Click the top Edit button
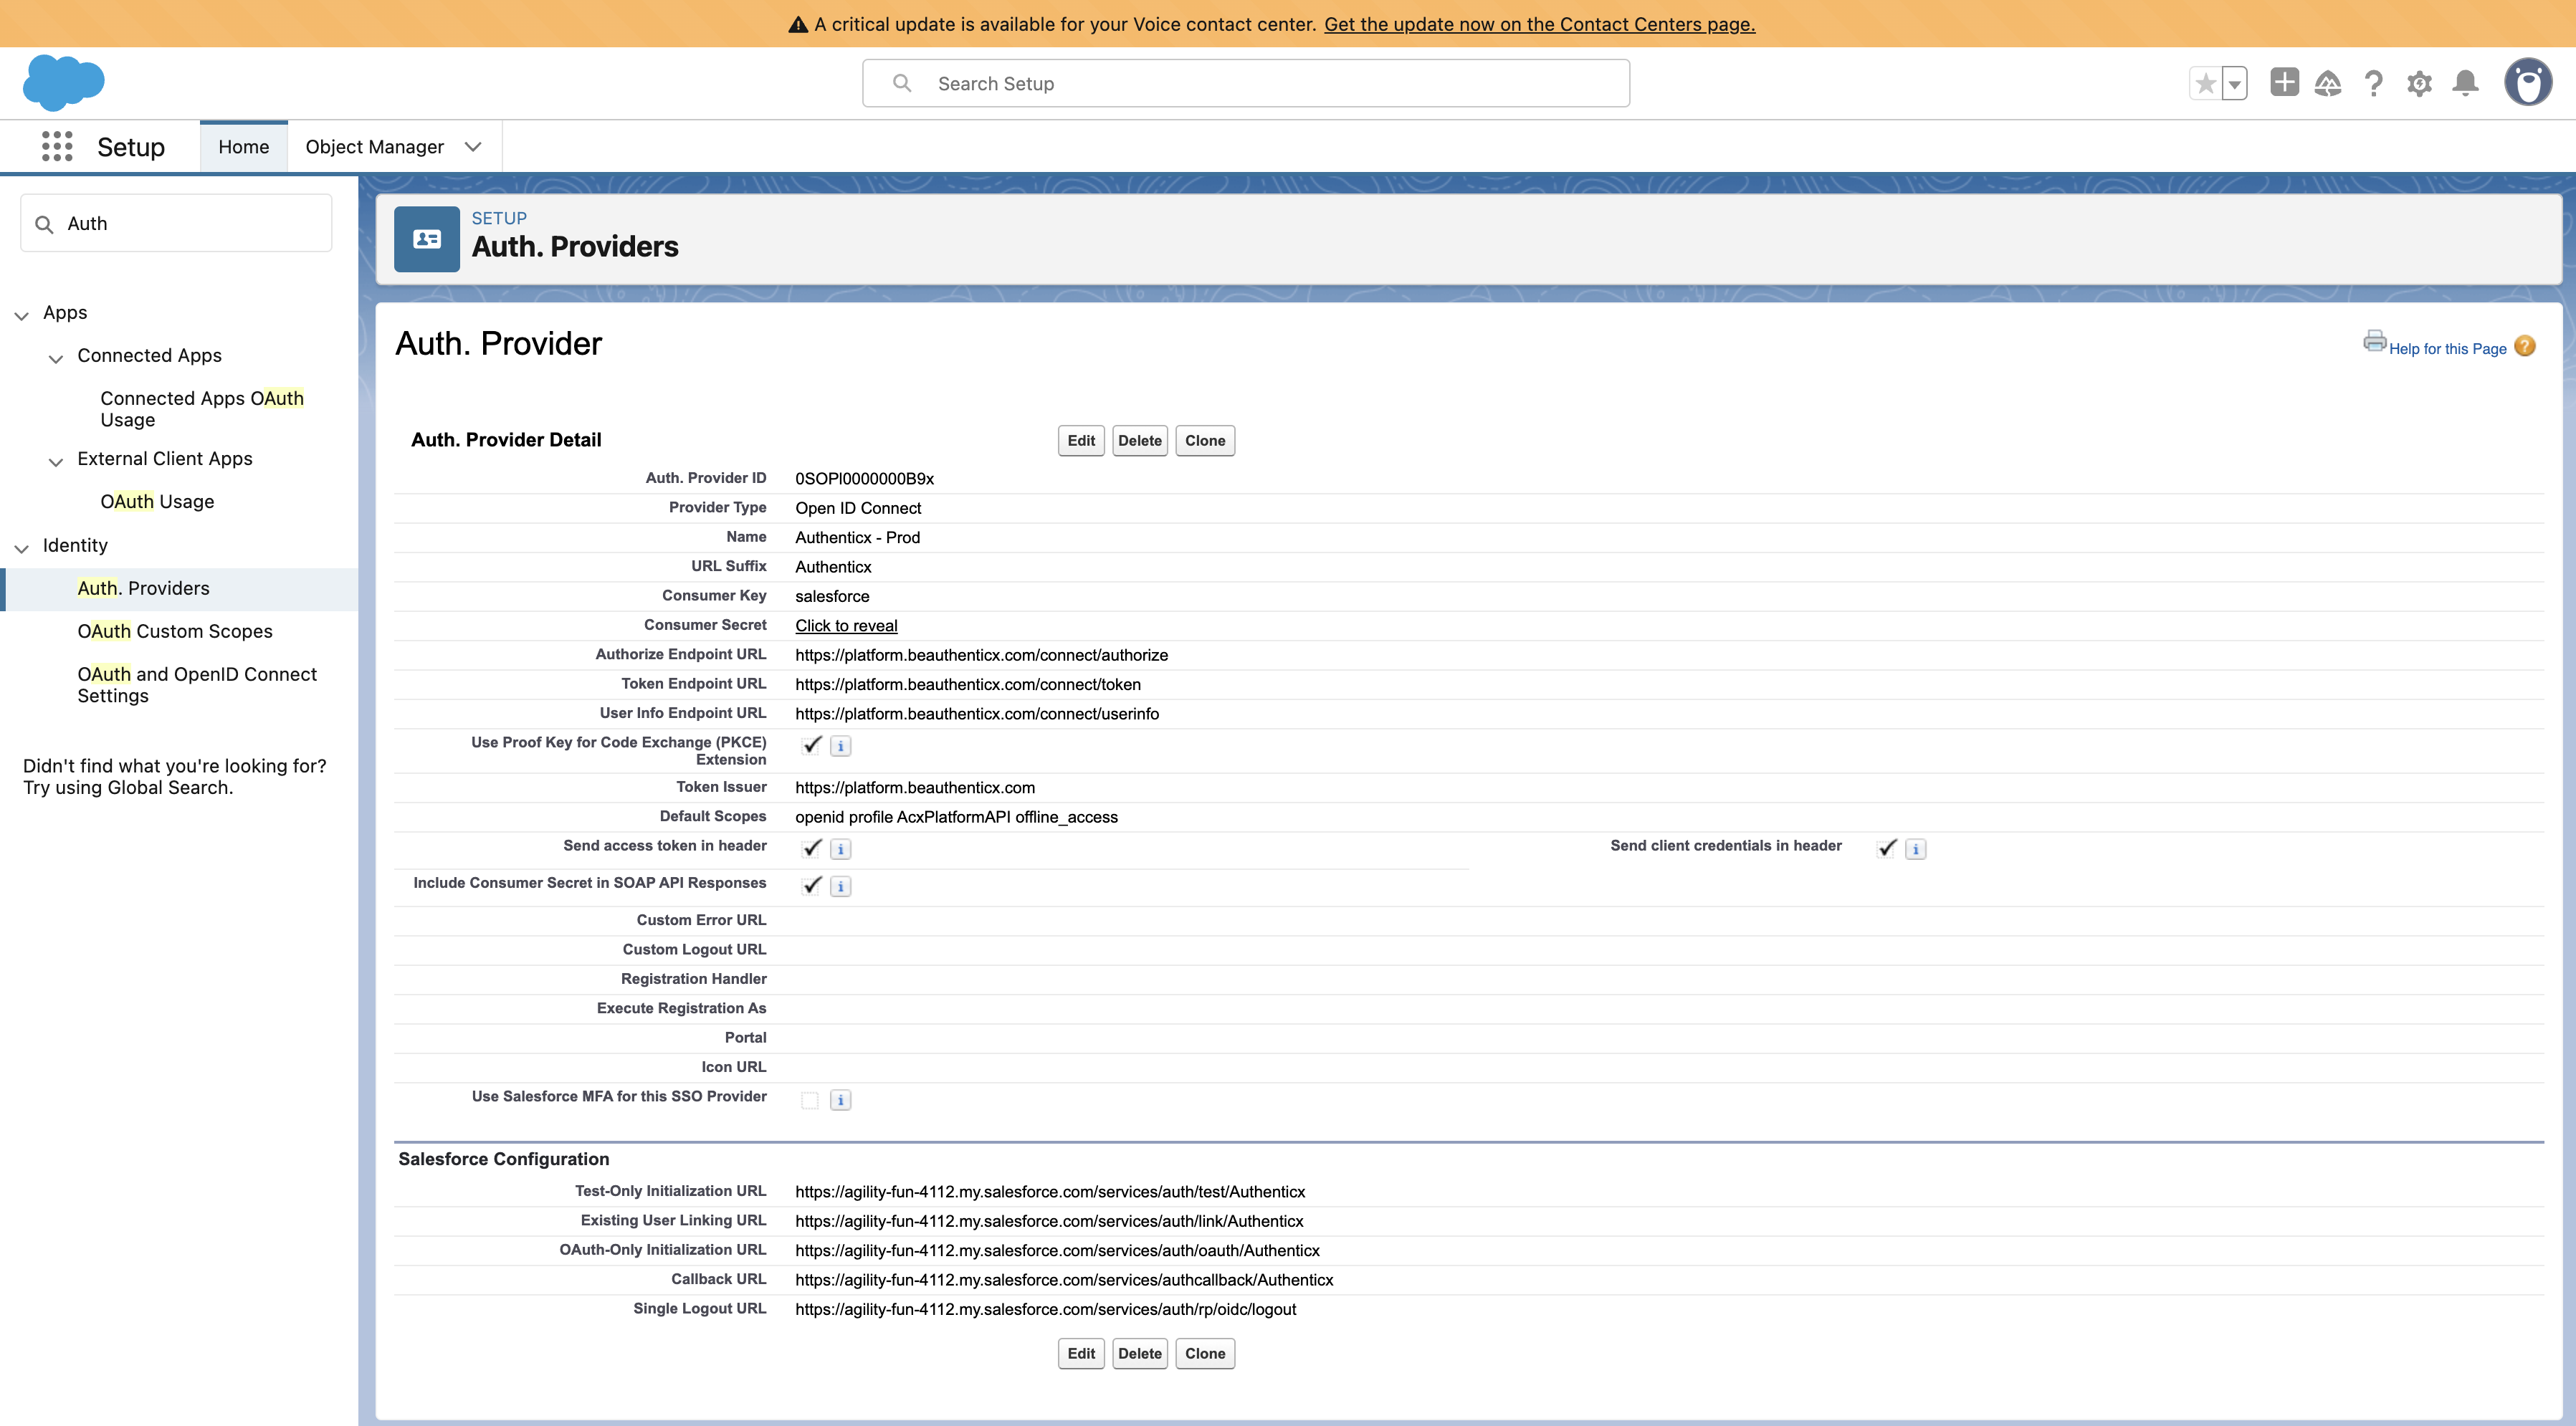This screenshot has width=2576, height=1426. click(x=1081, y=440)
